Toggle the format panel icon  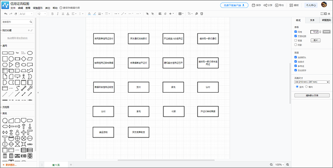(x=325, y=14)
